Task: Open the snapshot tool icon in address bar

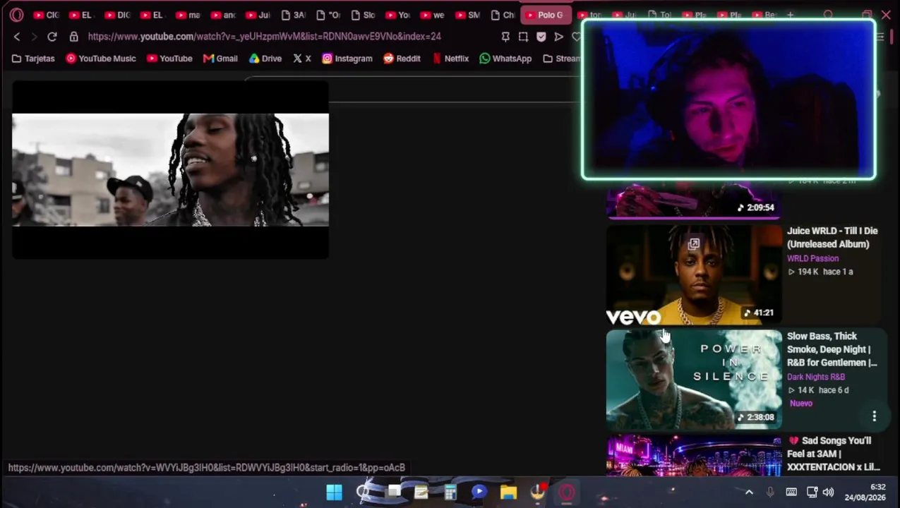Action: pos(523,37)
